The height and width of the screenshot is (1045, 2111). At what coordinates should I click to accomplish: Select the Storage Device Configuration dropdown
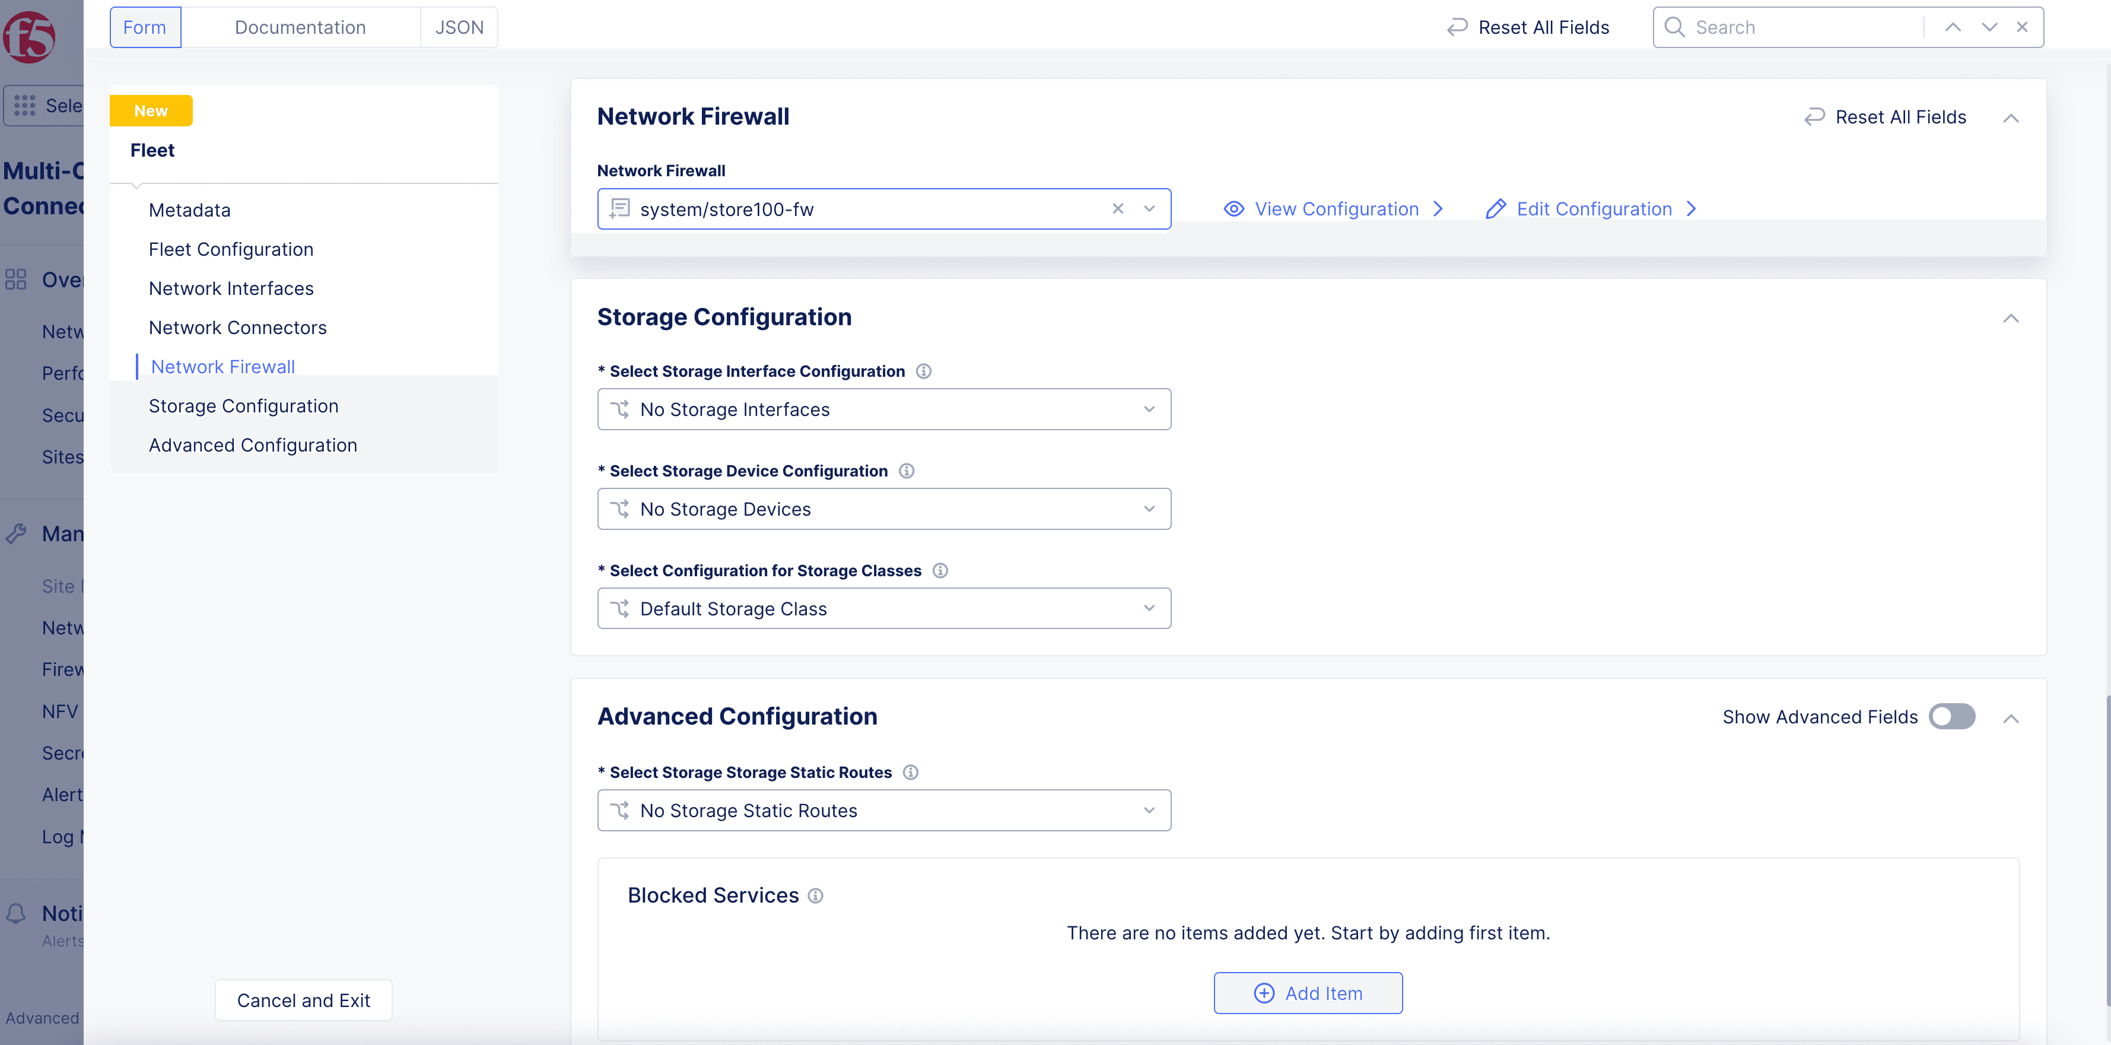pyautogui.click(x=885, y=509)
